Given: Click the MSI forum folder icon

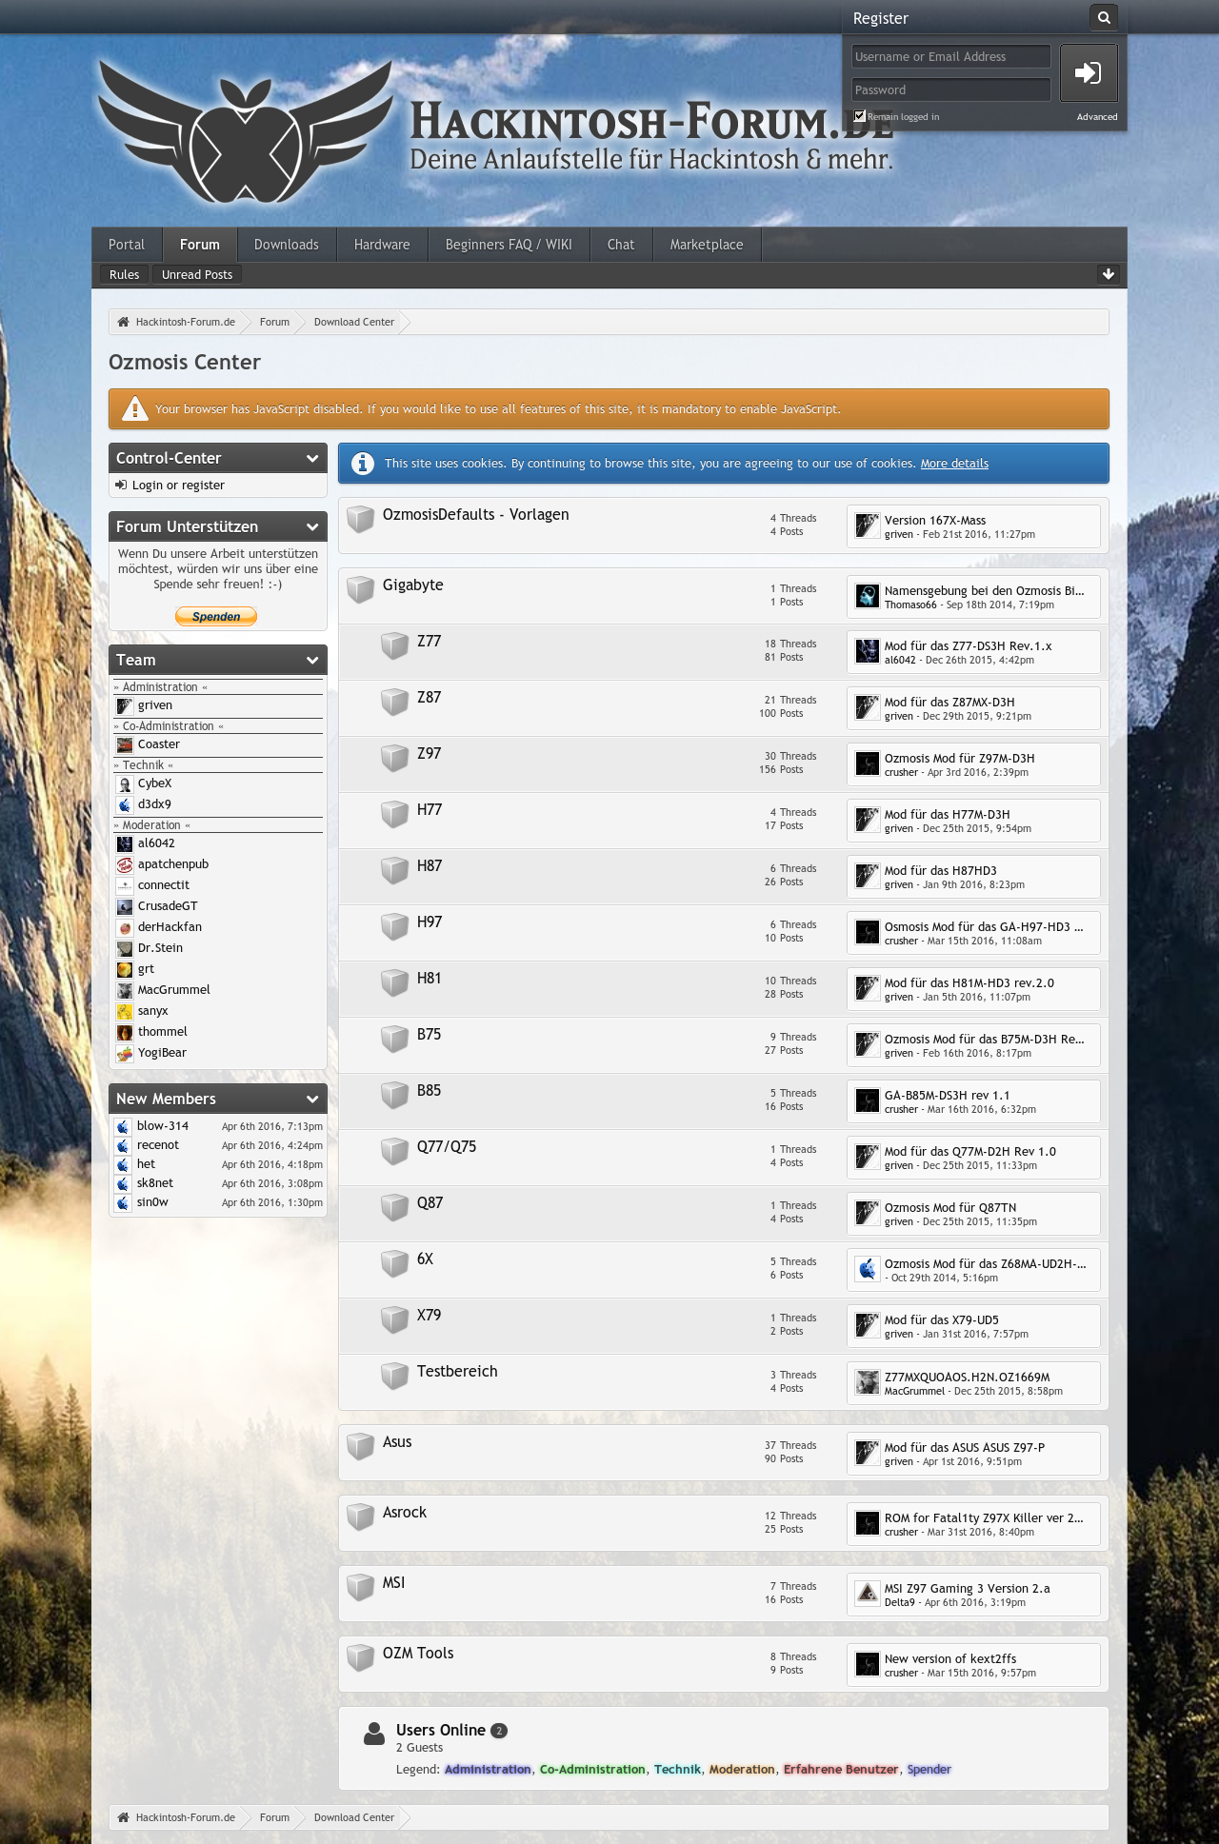Looking at the screenshot, I should 360,1587.
